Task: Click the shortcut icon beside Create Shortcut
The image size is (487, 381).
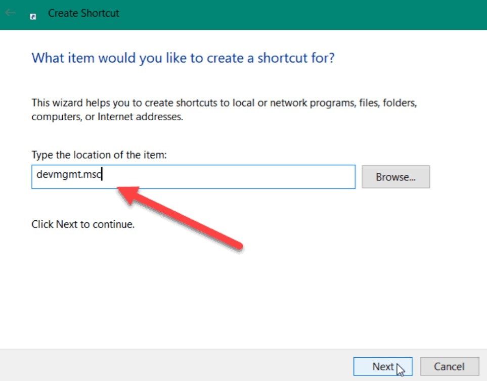Action: [x=33, y=17]
